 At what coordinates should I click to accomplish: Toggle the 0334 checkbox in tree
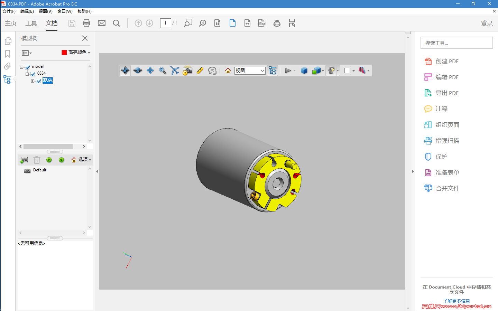click(x=33, y=74)
